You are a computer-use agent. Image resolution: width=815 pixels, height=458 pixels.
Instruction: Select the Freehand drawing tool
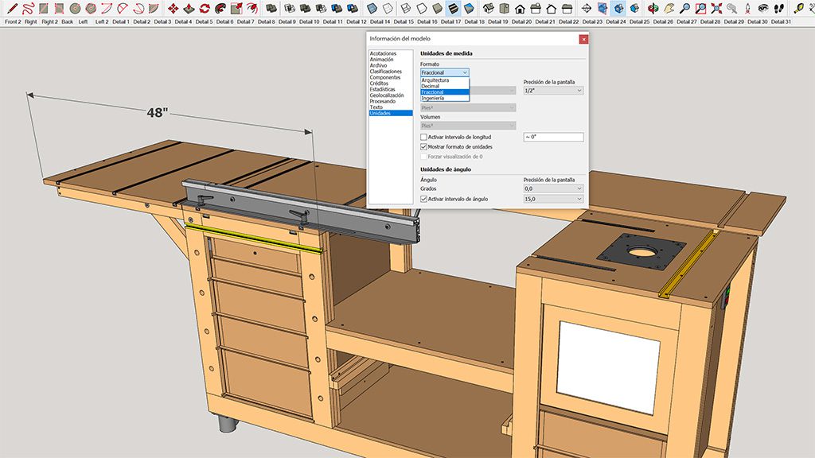29,8
